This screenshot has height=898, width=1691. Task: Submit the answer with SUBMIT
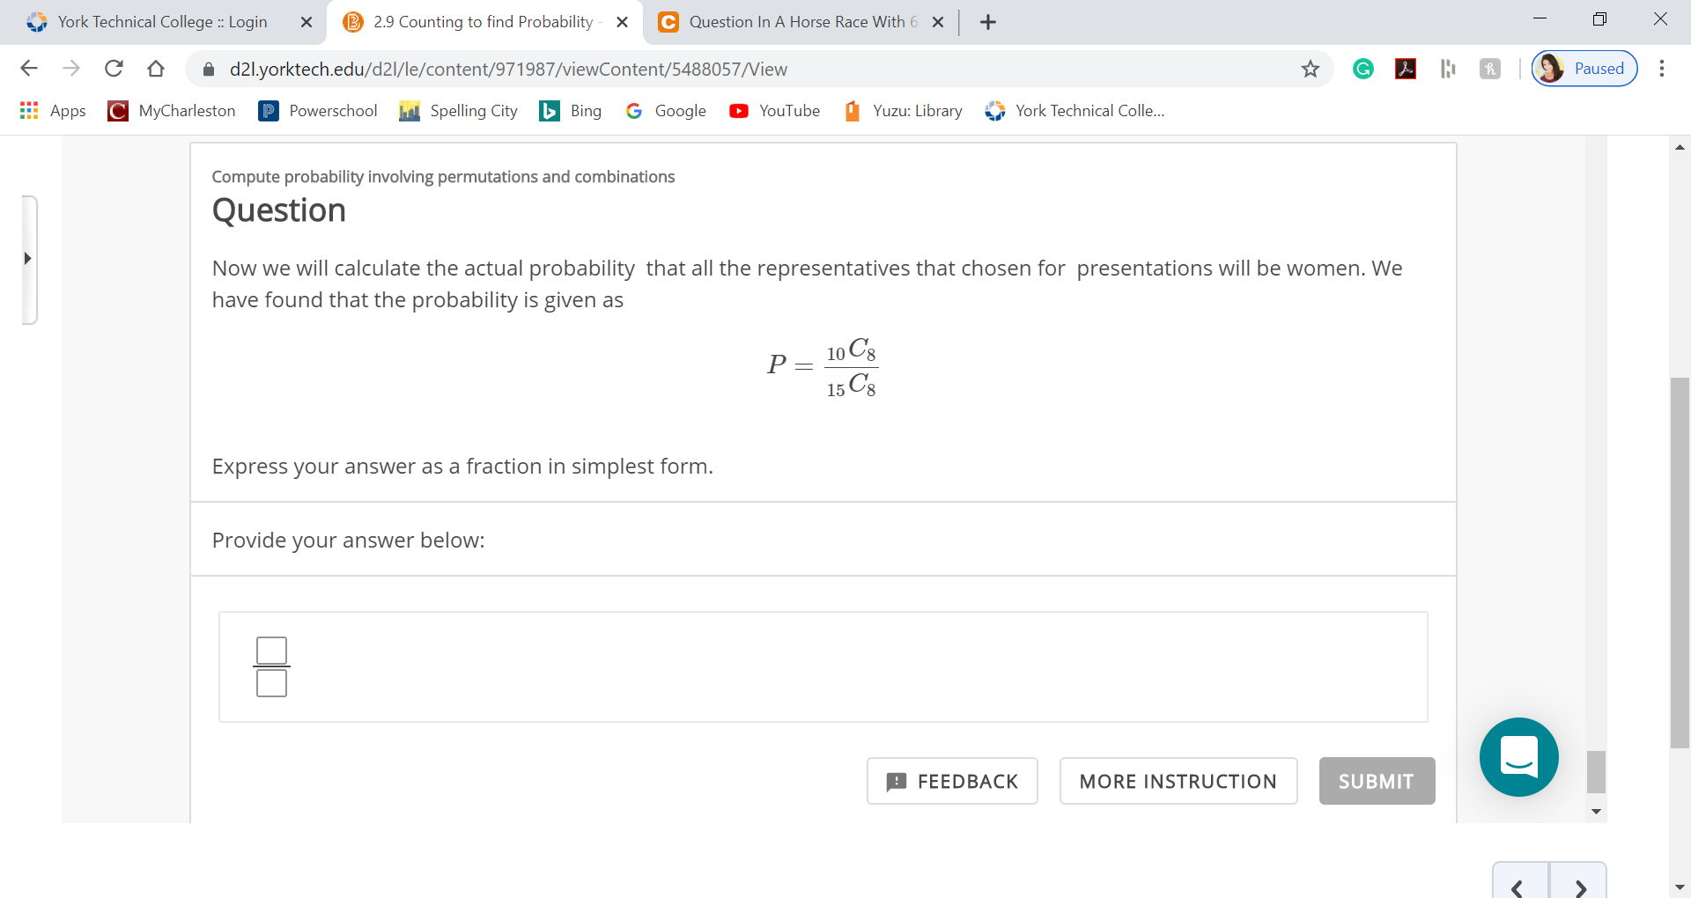(x=1376, y=781)
